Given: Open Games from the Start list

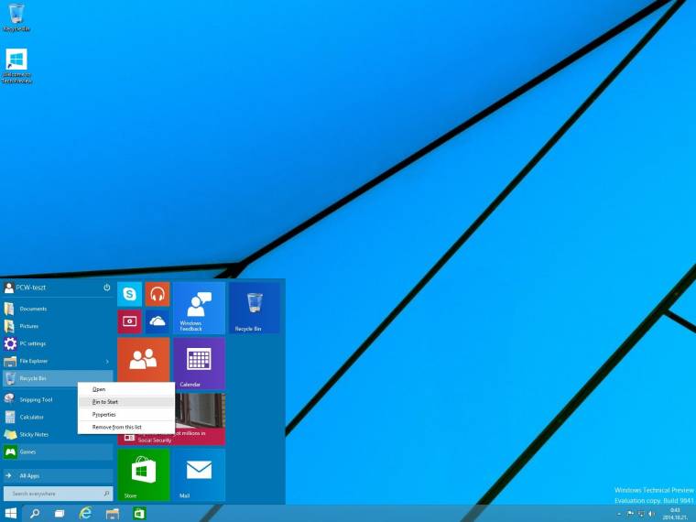Looking at the screenshot, I should (58, 451).
